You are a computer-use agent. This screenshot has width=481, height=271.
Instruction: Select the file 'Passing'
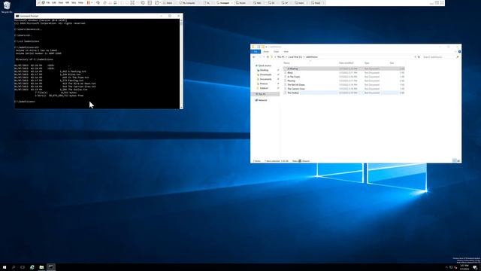pos(344,81)
